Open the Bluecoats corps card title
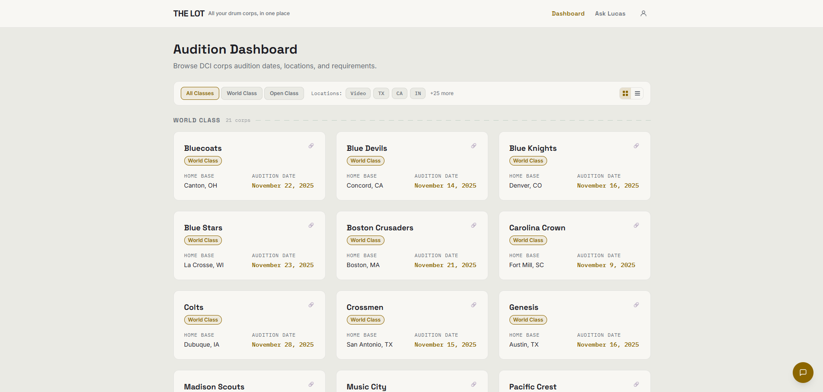 (203, 148)
